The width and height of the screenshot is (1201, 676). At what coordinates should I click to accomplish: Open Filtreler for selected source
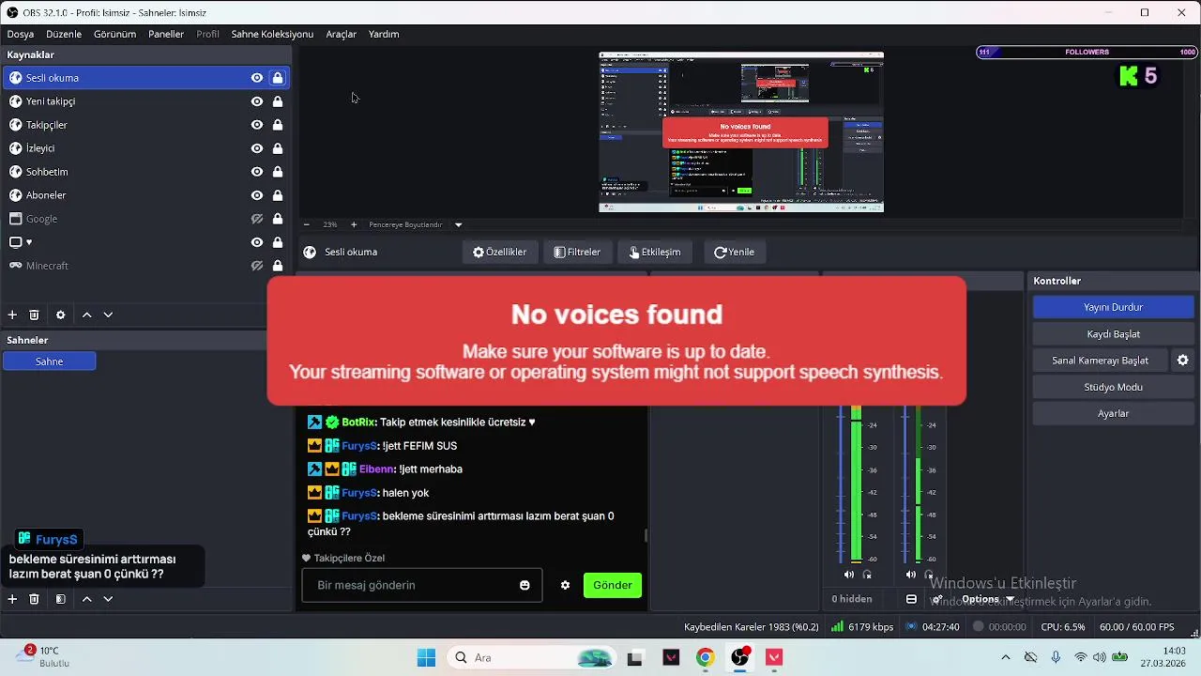coord(578,252)
